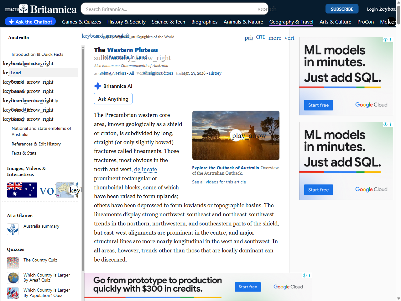
Task: Play the Outback of Australia video
Action: coord(236,135)
